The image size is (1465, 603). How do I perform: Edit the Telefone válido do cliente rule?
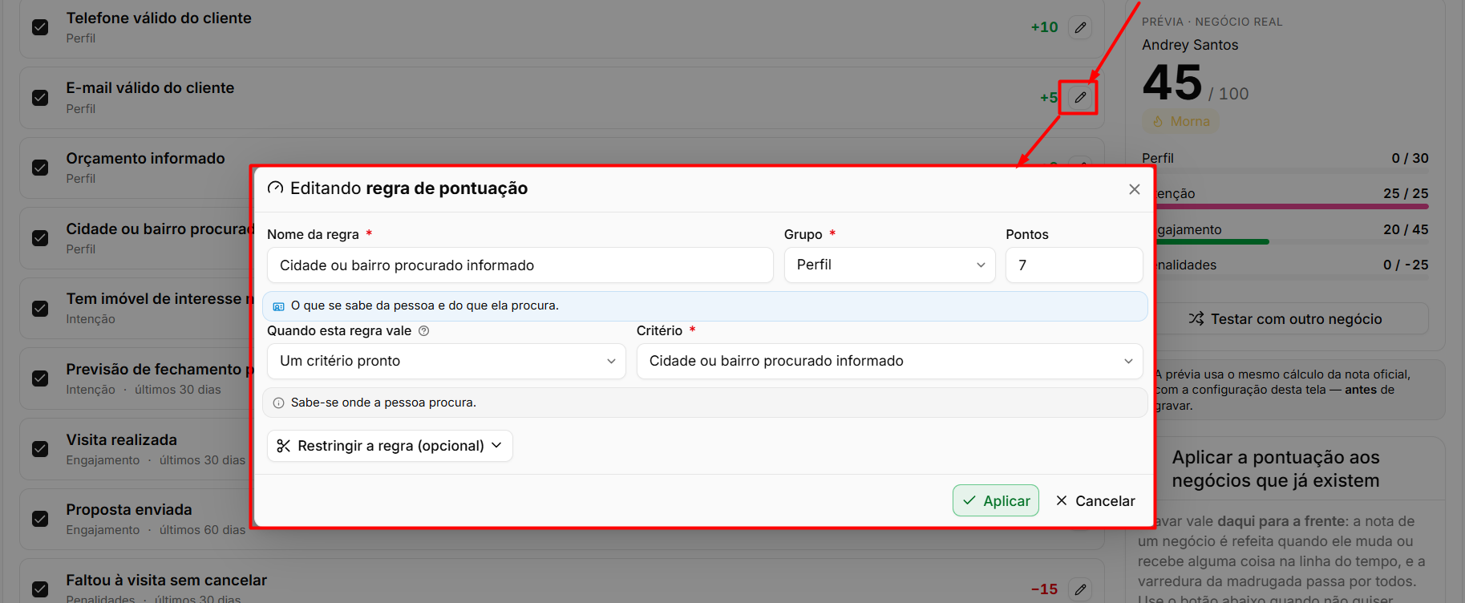1080,27
